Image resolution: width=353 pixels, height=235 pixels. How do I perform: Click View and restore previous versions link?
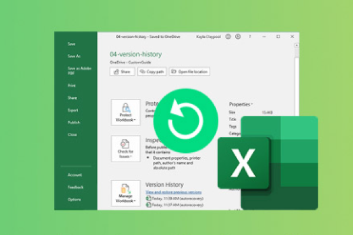click(174, 192)
